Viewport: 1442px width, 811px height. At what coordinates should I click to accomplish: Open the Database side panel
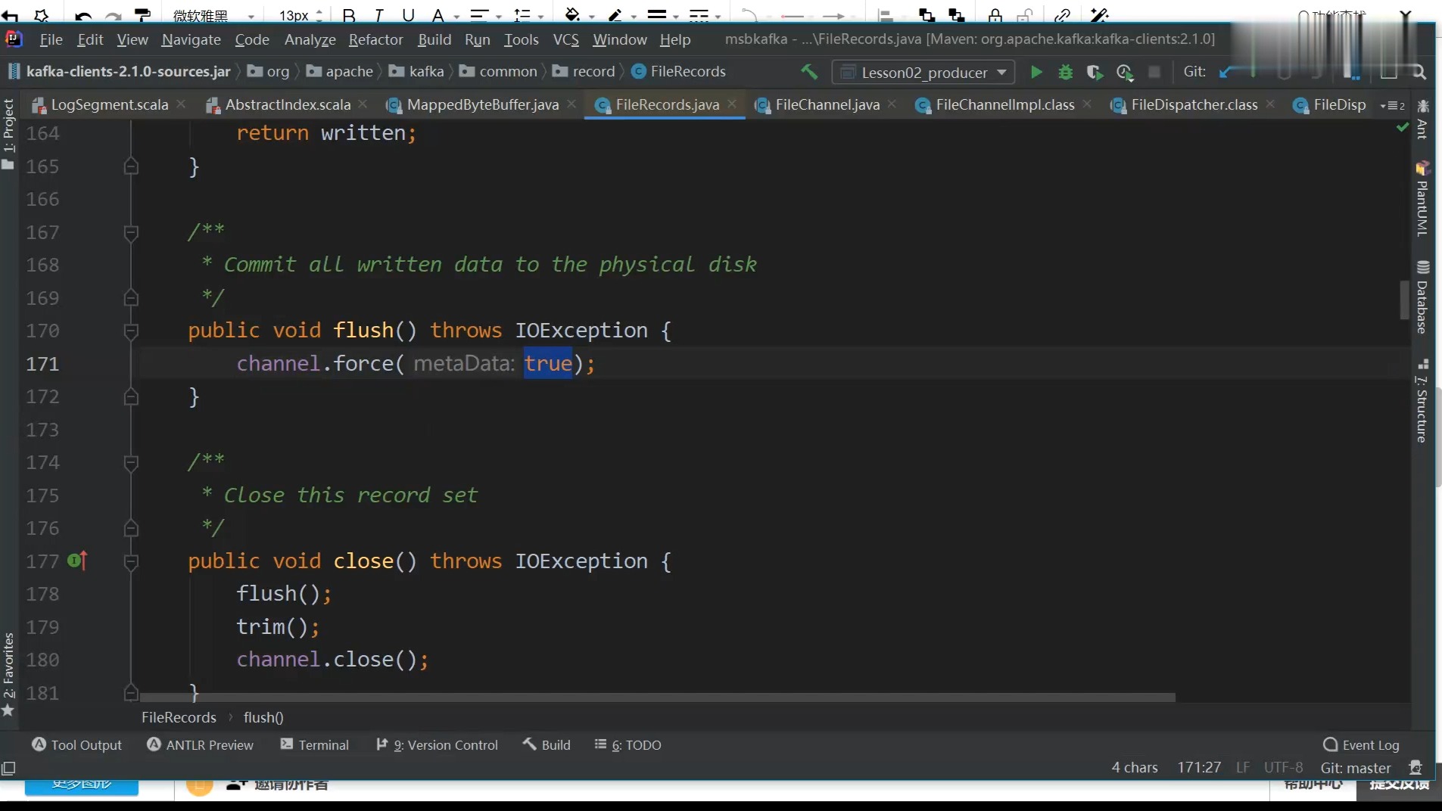[x=1422, y=297]
